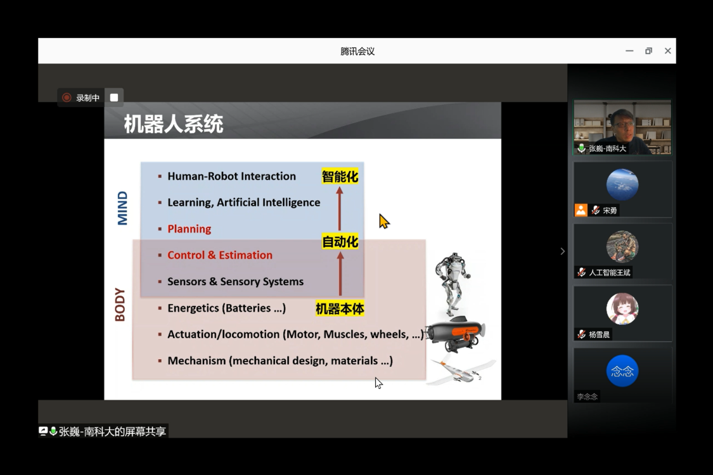Screen dimensions: 713x475
Task: Select 李念念's blue avatar tile
Action: click(622, 371)
